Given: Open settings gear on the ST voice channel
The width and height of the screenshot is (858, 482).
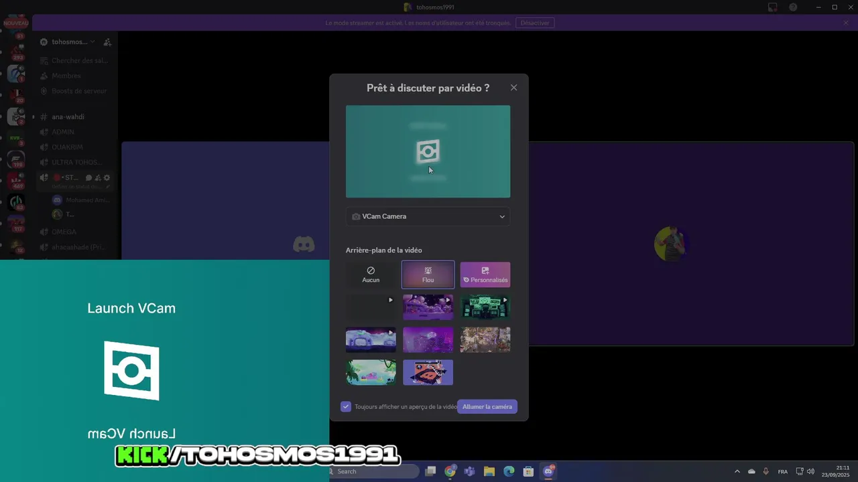Looking at the screenshot, I should pos(107,177).
